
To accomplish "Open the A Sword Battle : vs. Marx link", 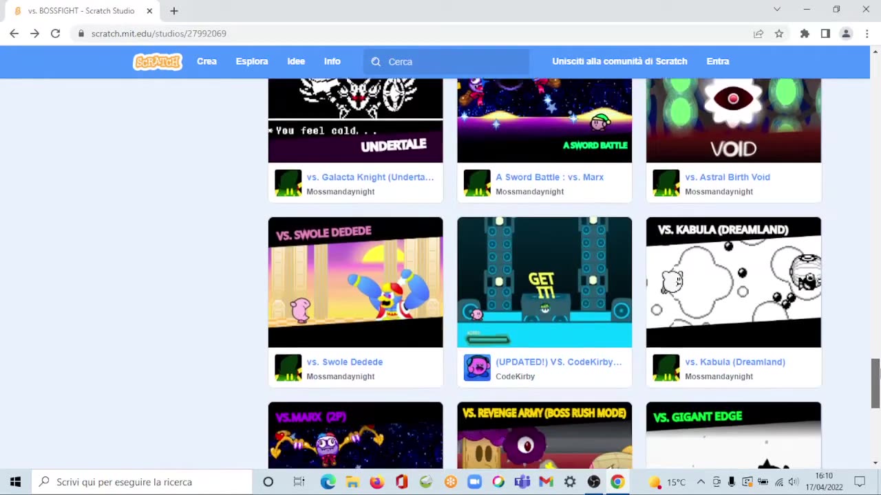I will [550, 177].
